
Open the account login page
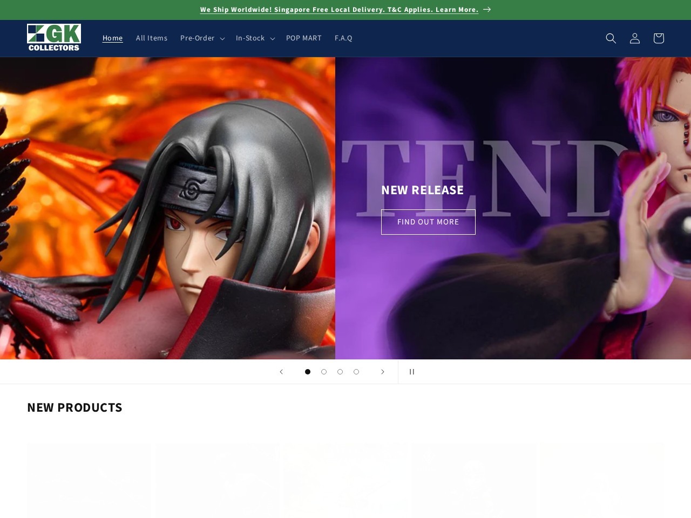[634, 38]
